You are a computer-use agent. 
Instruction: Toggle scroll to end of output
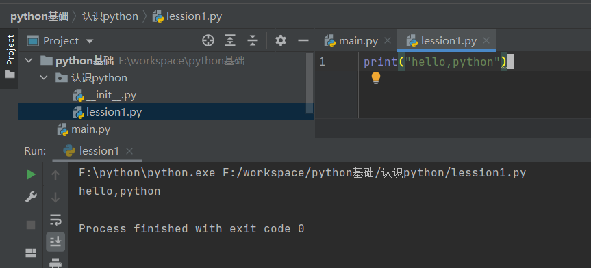55,241
